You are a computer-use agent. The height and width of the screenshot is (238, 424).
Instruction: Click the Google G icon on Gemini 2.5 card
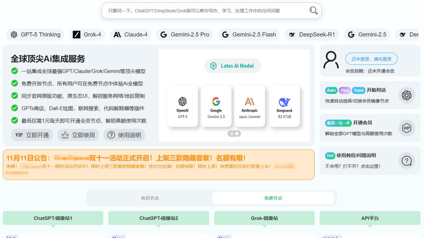click(x=216, y=101)
